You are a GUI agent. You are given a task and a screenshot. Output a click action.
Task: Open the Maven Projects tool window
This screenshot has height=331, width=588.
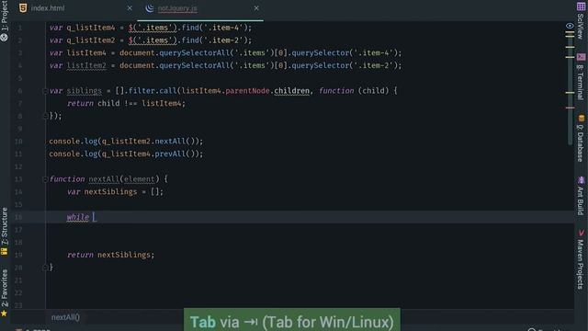(x=581, y=264)
